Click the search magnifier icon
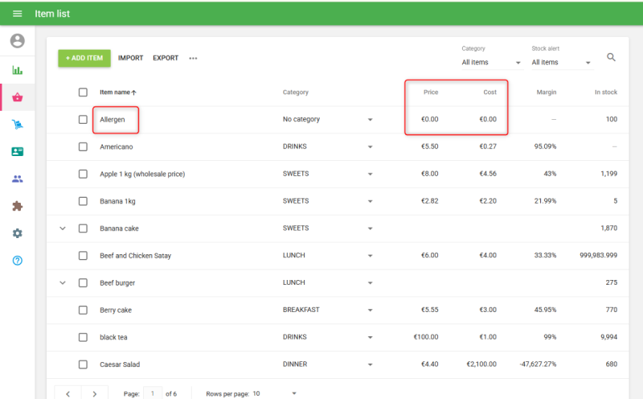Image resolution: width=643 pixels, height=399 pixels. pyautogui.click(x=612, y=57)
